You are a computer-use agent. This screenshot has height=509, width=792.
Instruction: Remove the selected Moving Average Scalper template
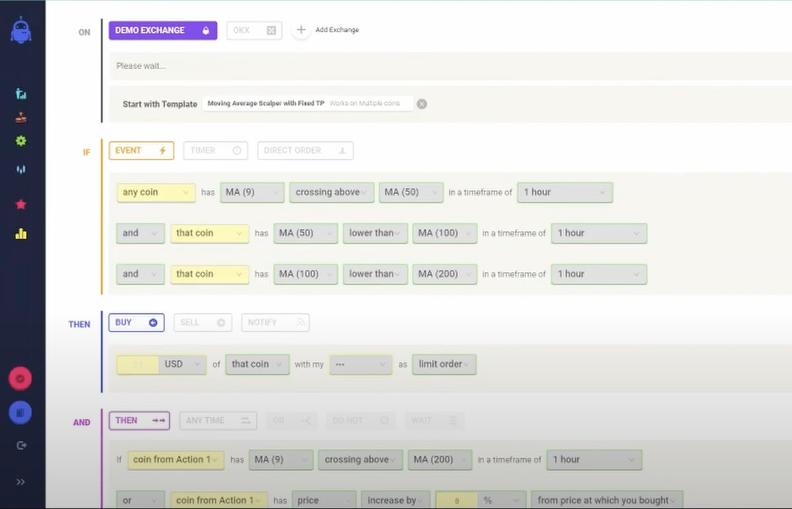pos(422,104)
